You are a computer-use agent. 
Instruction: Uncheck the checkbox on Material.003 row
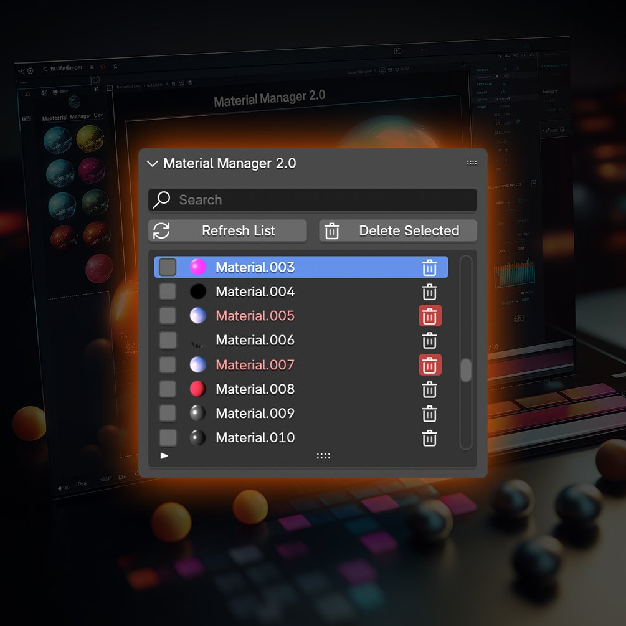[167, 267]
